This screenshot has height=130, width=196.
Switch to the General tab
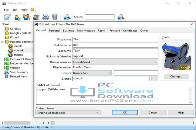[41, 30]
